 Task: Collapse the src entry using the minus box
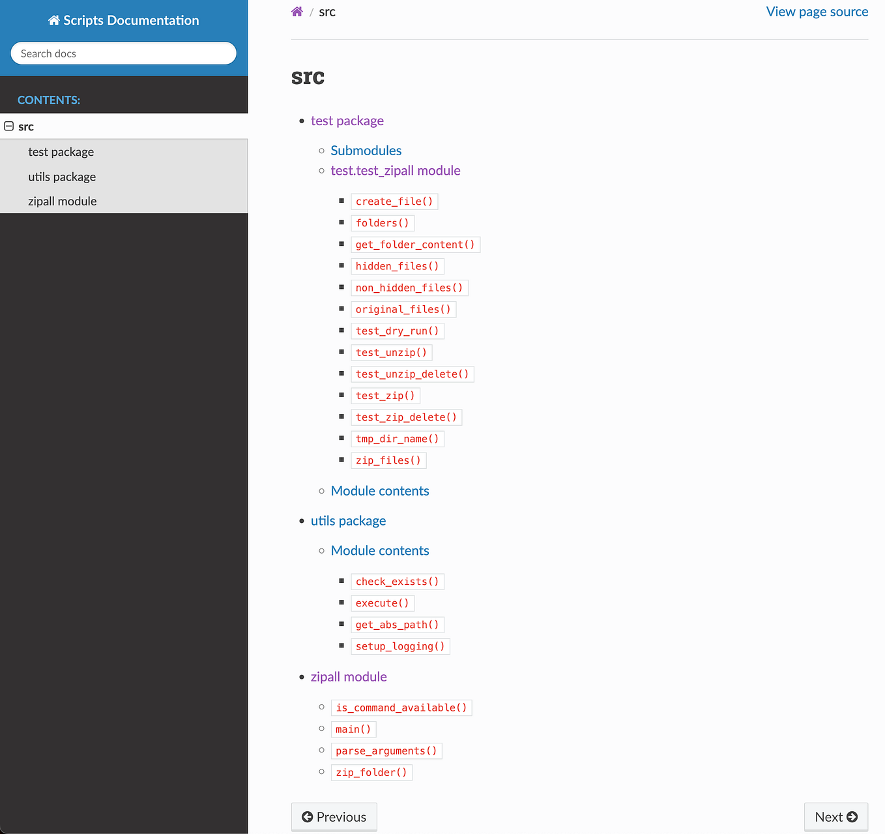(9, 126)
